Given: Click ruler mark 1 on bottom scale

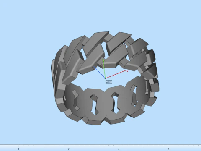Looking at the screenshot, I should pos(18,149).
